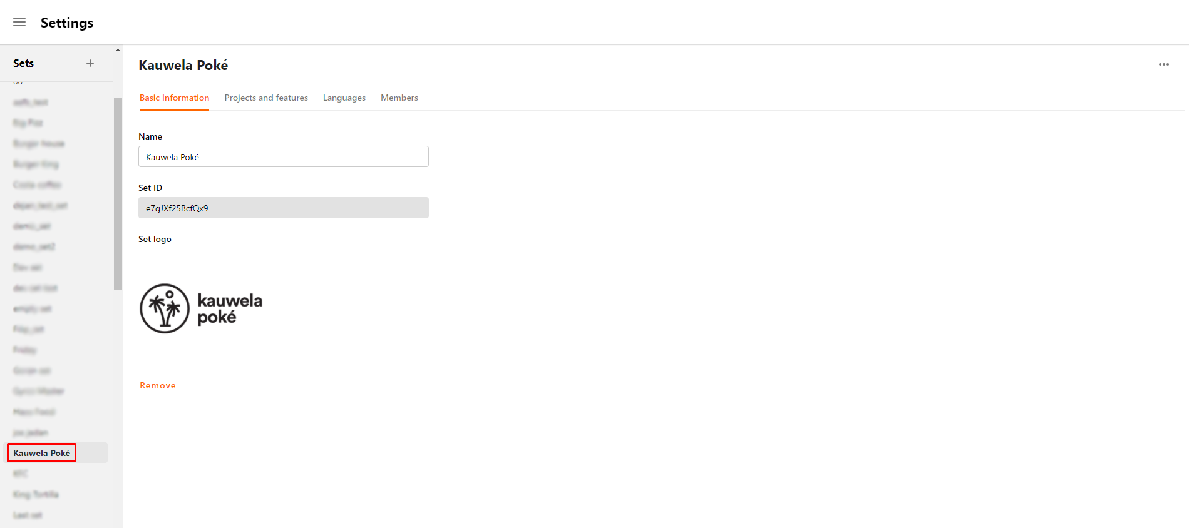Click the Set ID label
This screenshot has width=1189, height=528.
[150, 188]
